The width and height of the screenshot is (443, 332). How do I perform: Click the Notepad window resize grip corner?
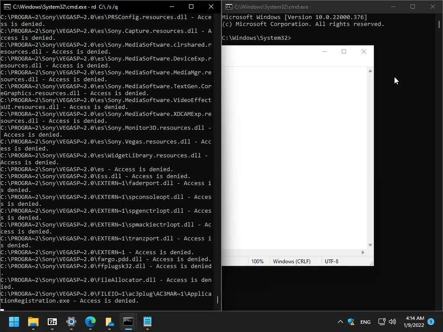[x=372, y=264]
